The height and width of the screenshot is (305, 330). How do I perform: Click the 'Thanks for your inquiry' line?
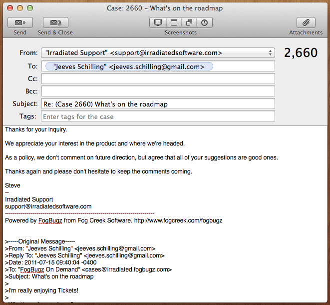click(36, 129)
